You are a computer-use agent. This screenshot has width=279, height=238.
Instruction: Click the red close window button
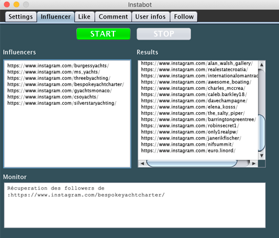click(7, 4)
